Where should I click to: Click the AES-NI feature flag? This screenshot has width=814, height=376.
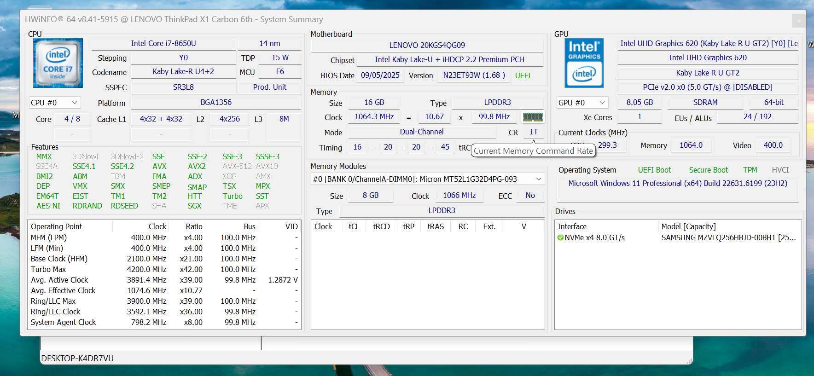click(x=48, y=206)
